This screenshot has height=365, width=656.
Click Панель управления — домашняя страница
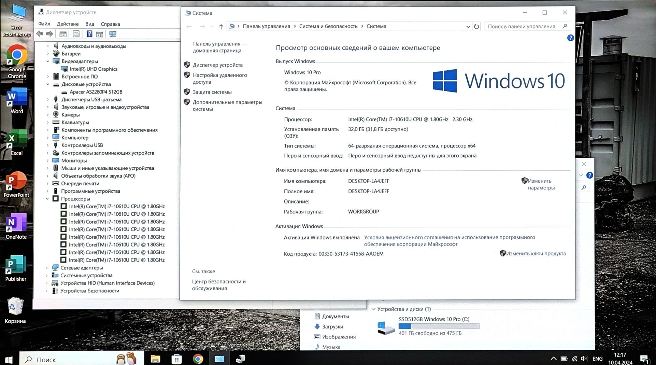tap(220, 47)
